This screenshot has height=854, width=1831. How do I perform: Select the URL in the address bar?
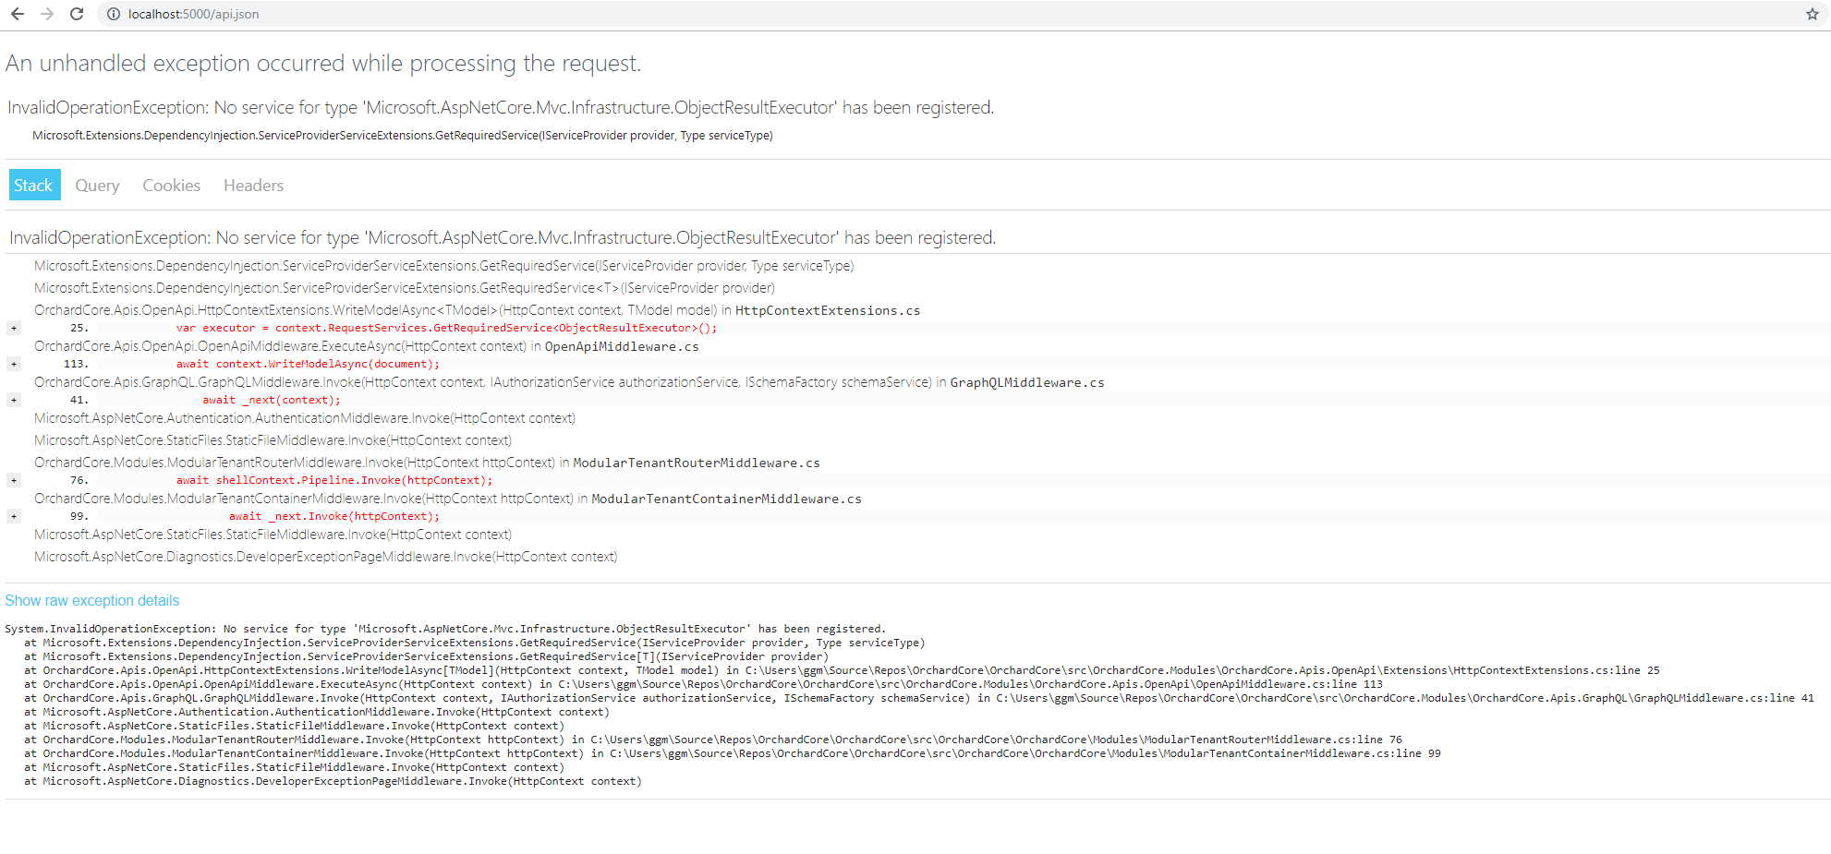click(x=194, y=14)
